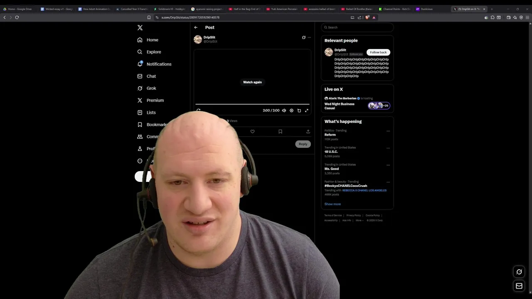Click the address bar URL
The height and width of the screenshot is (299, 532).
click(190, 17)
